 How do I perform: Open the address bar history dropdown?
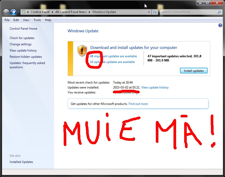pyautogui.click(x=149, y=12)
